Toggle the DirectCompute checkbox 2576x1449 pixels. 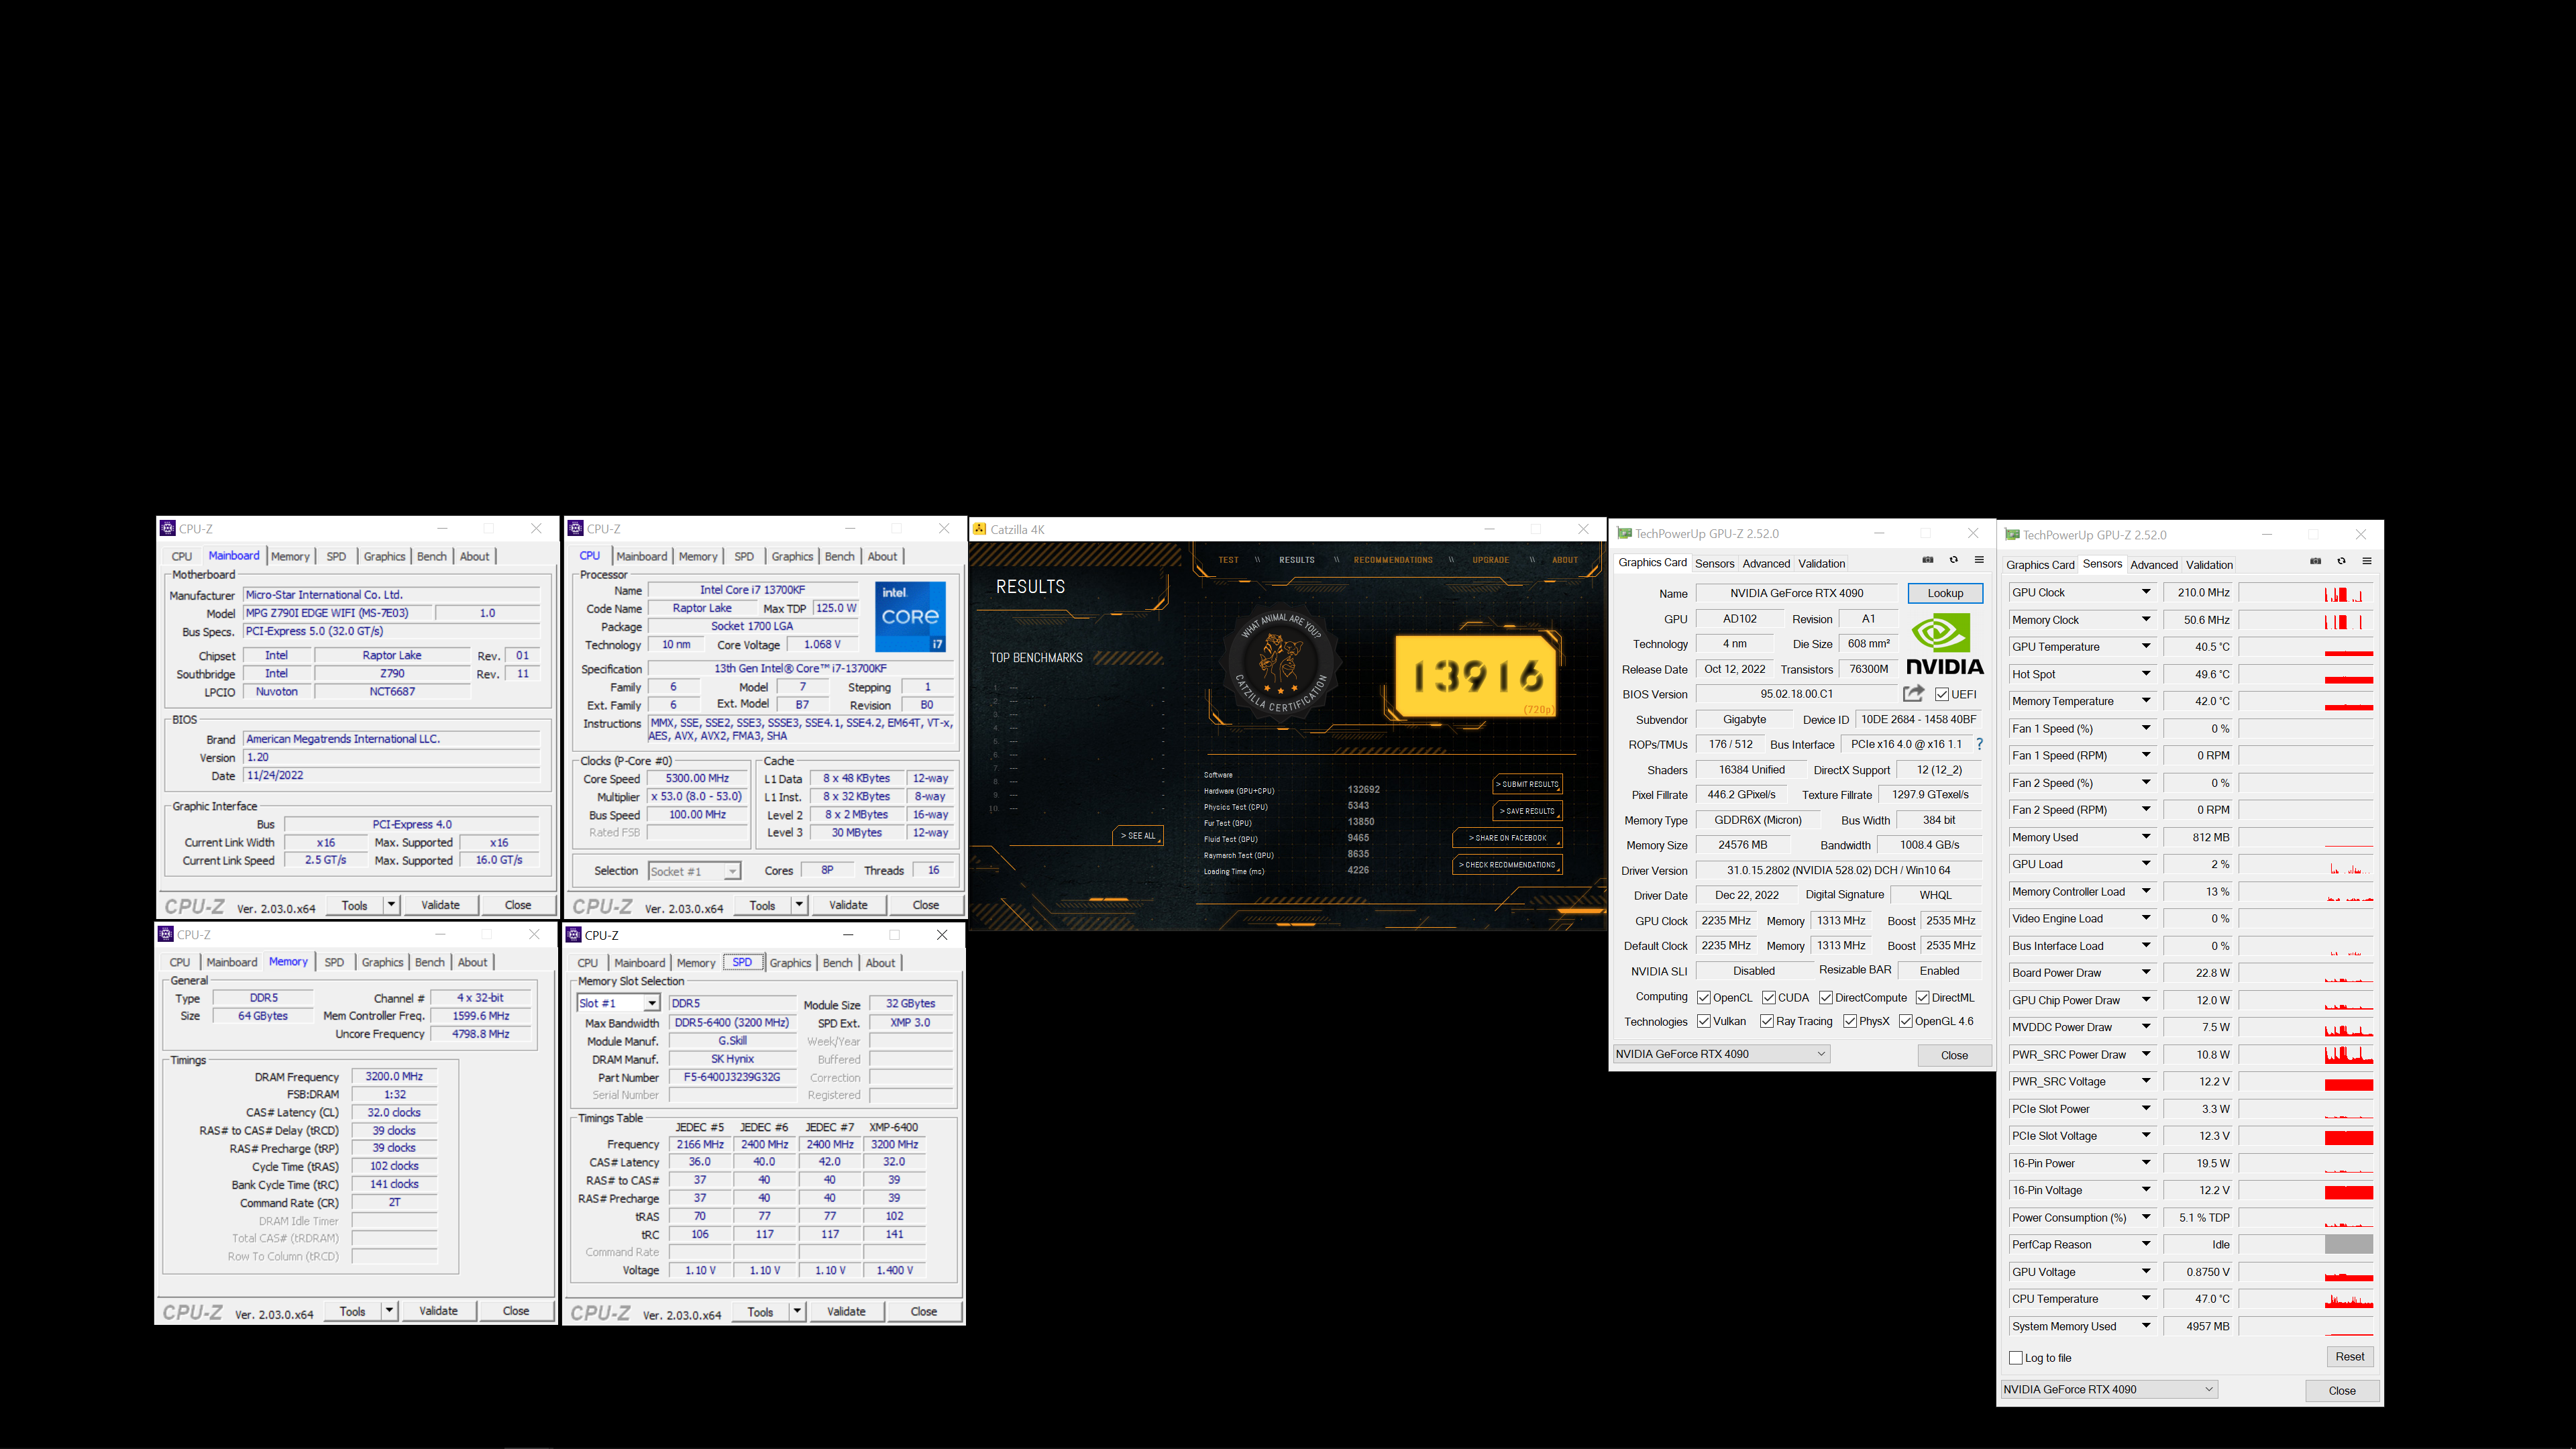tap(1826, 997)
